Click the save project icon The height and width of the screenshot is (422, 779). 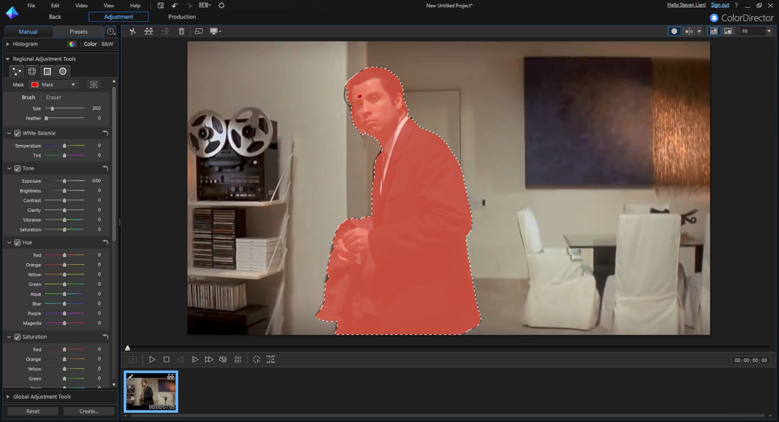click(161, 5)
